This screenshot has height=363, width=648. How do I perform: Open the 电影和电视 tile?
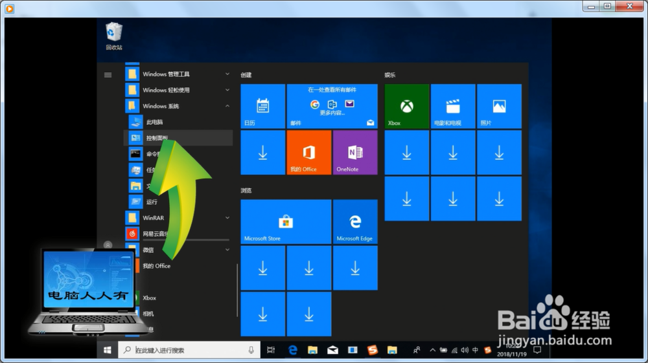(453, 106)
